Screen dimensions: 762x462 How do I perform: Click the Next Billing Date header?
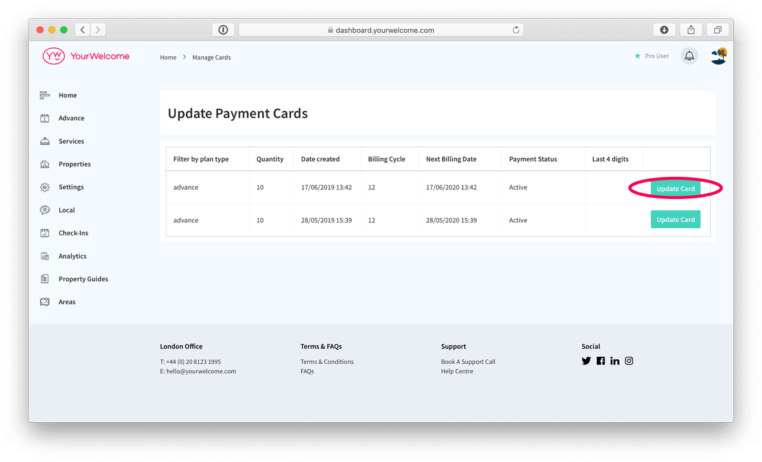click(x=451, y=159)
